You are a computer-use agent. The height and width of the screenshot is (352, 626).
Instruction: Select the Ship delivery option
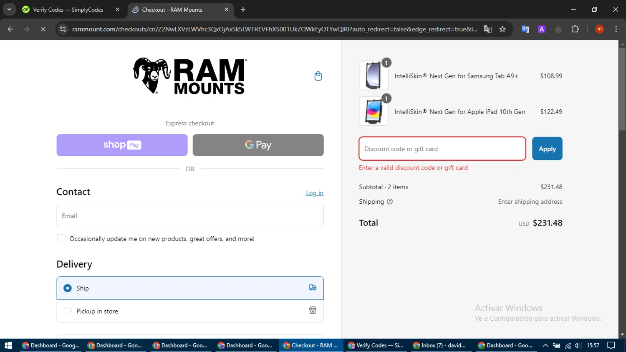point(190,288)
